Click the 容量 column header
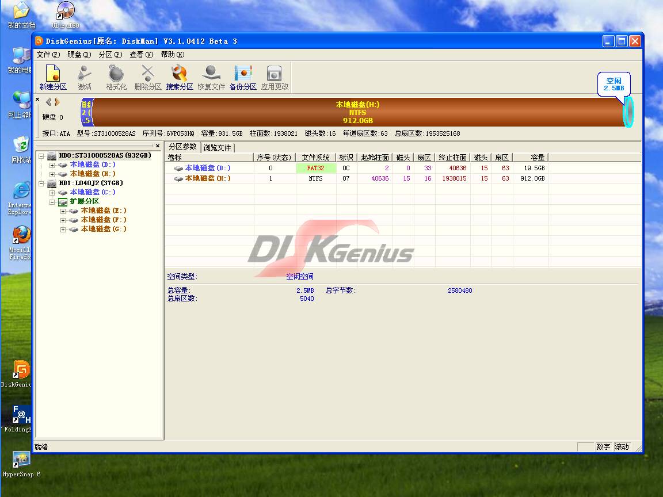Viewport: 663px width, 497px height. click(x=531, y=158)
